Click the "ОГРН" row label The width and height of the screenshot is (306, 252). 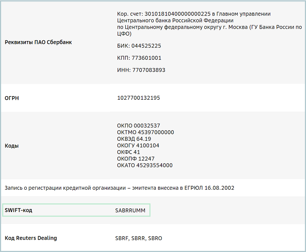click(12, 98)
